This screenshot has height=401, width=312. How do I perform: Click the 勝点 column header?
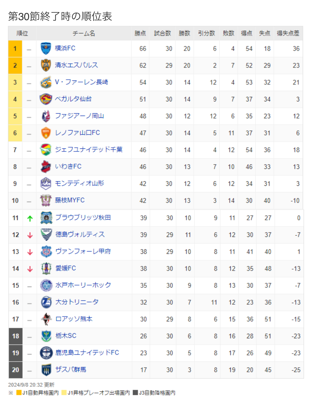(140, 33)
